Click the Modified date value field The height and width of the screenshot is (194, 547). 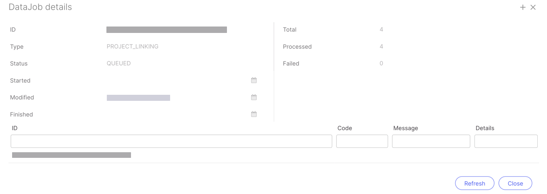(x=138, y=98)
